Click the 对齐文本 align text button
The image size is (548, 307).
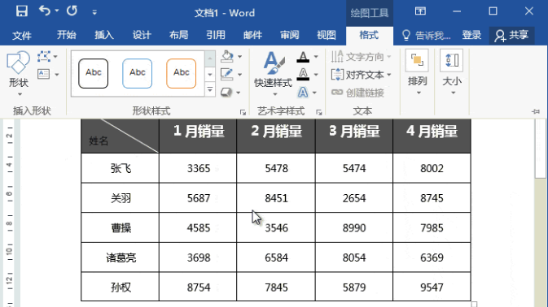pyautogui.click(x=361, y=75)
